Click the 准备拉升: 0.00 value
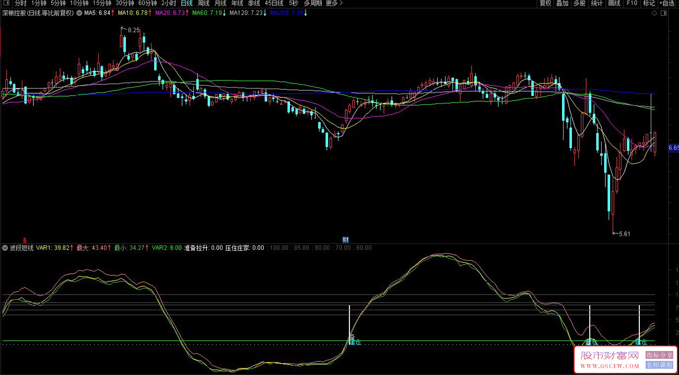This screenshot has height=375, width=679. point(204,248)
